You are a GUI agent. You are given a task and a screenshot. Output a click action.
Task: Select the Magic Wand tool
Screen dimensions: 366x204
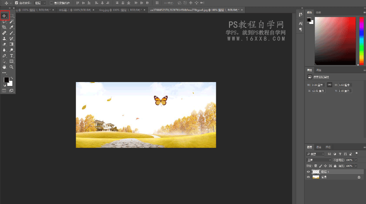pyautogui.click(x=12, y=21)
